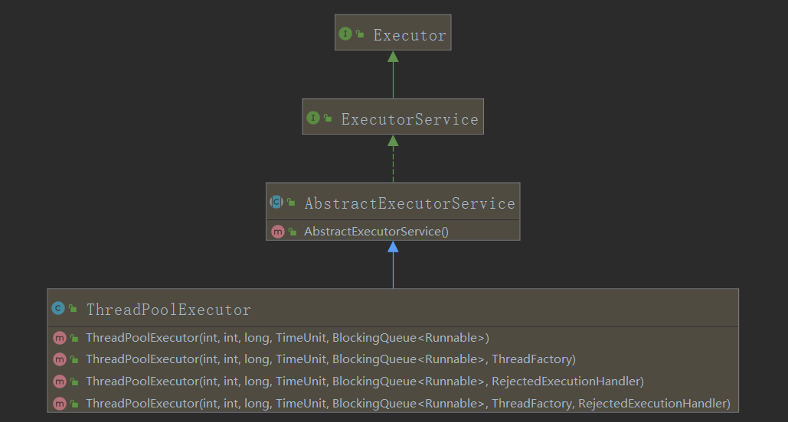Image resolution: width=788 pixels, height=422 pixels.
Task: Select the AbstractExecutorService class title
Action: tap(410, 203)
